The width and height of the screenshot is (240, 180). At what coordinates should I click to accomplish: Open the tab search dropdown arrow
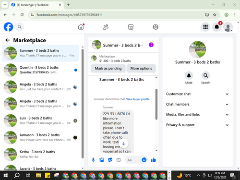[x=5, y=5]
